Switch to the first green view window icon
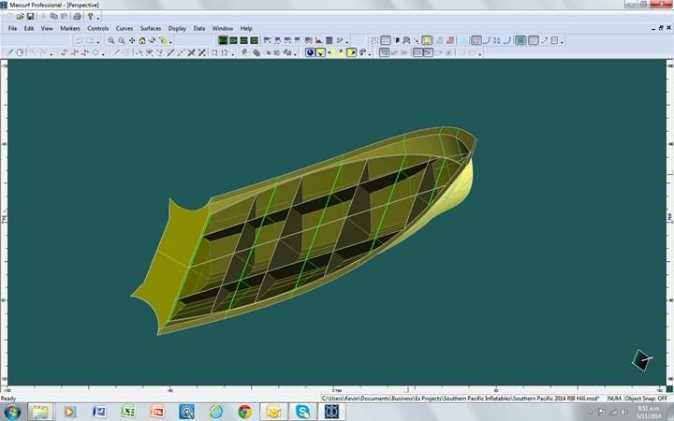 click(x=223, y=40)
